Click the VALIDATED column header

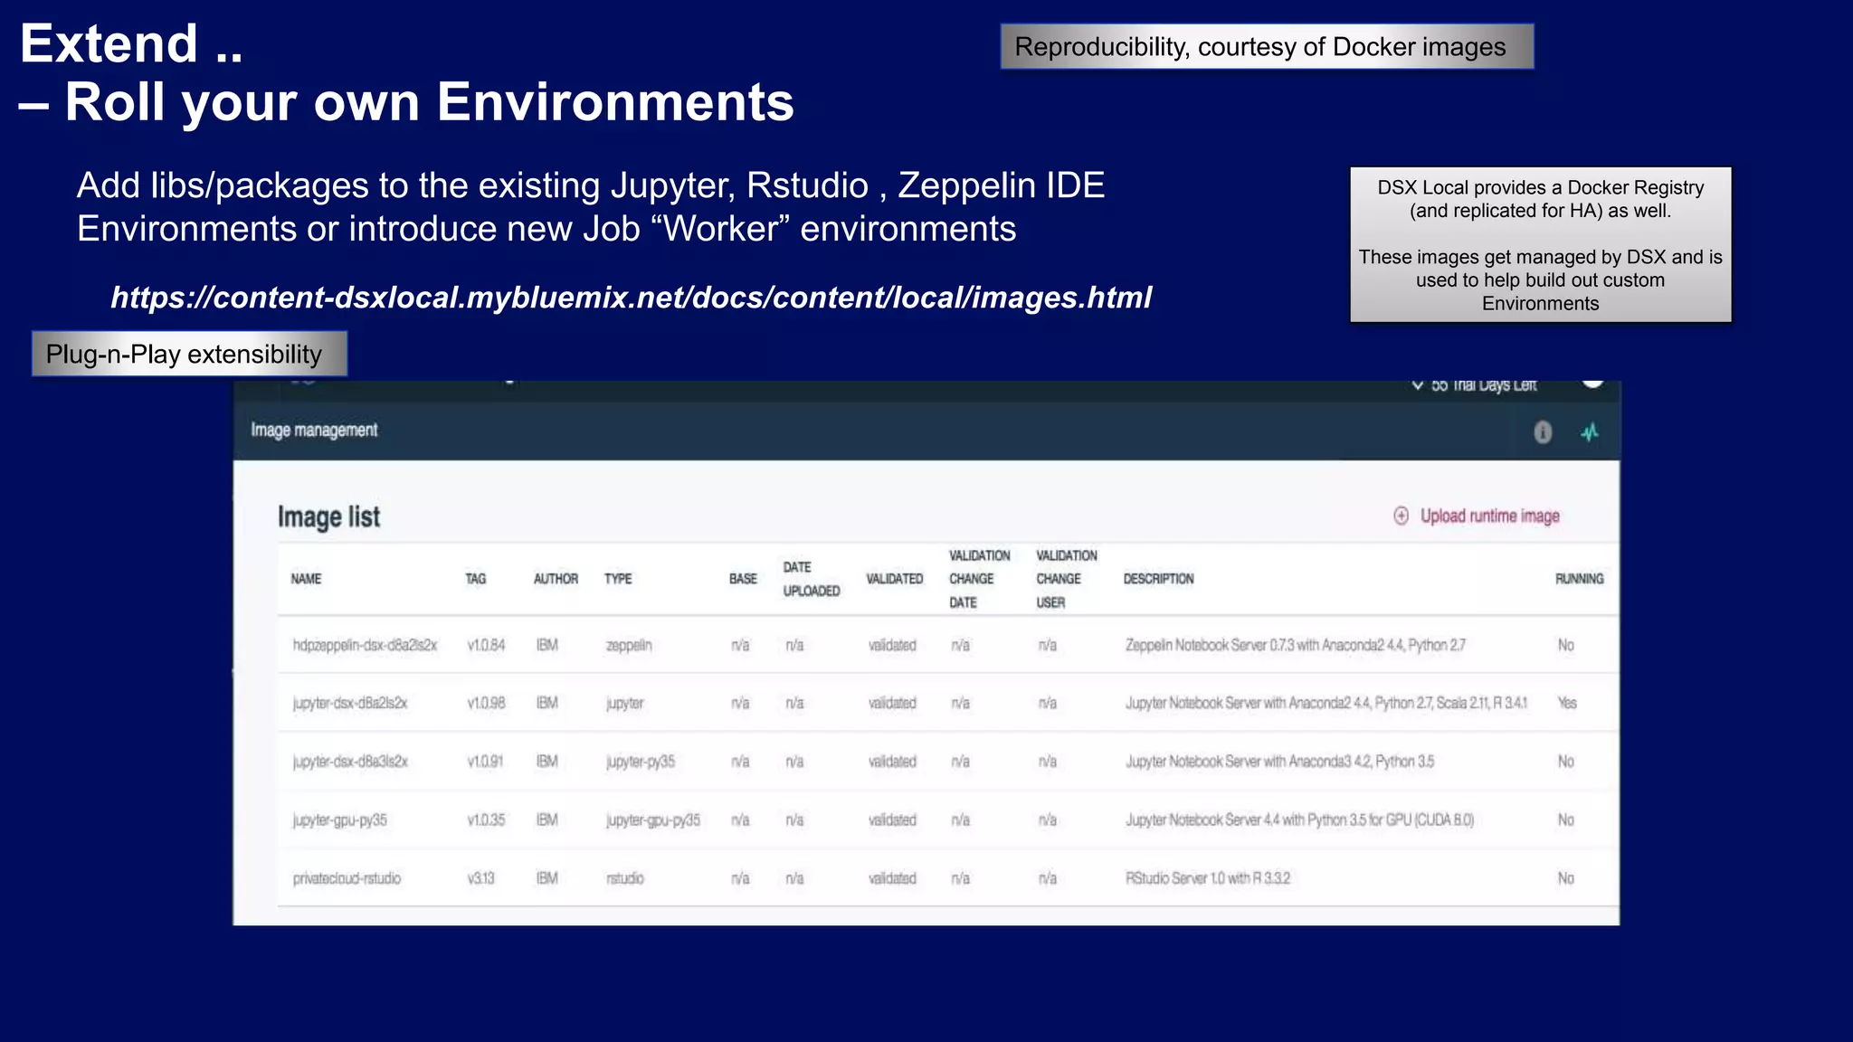coord(894,579)
